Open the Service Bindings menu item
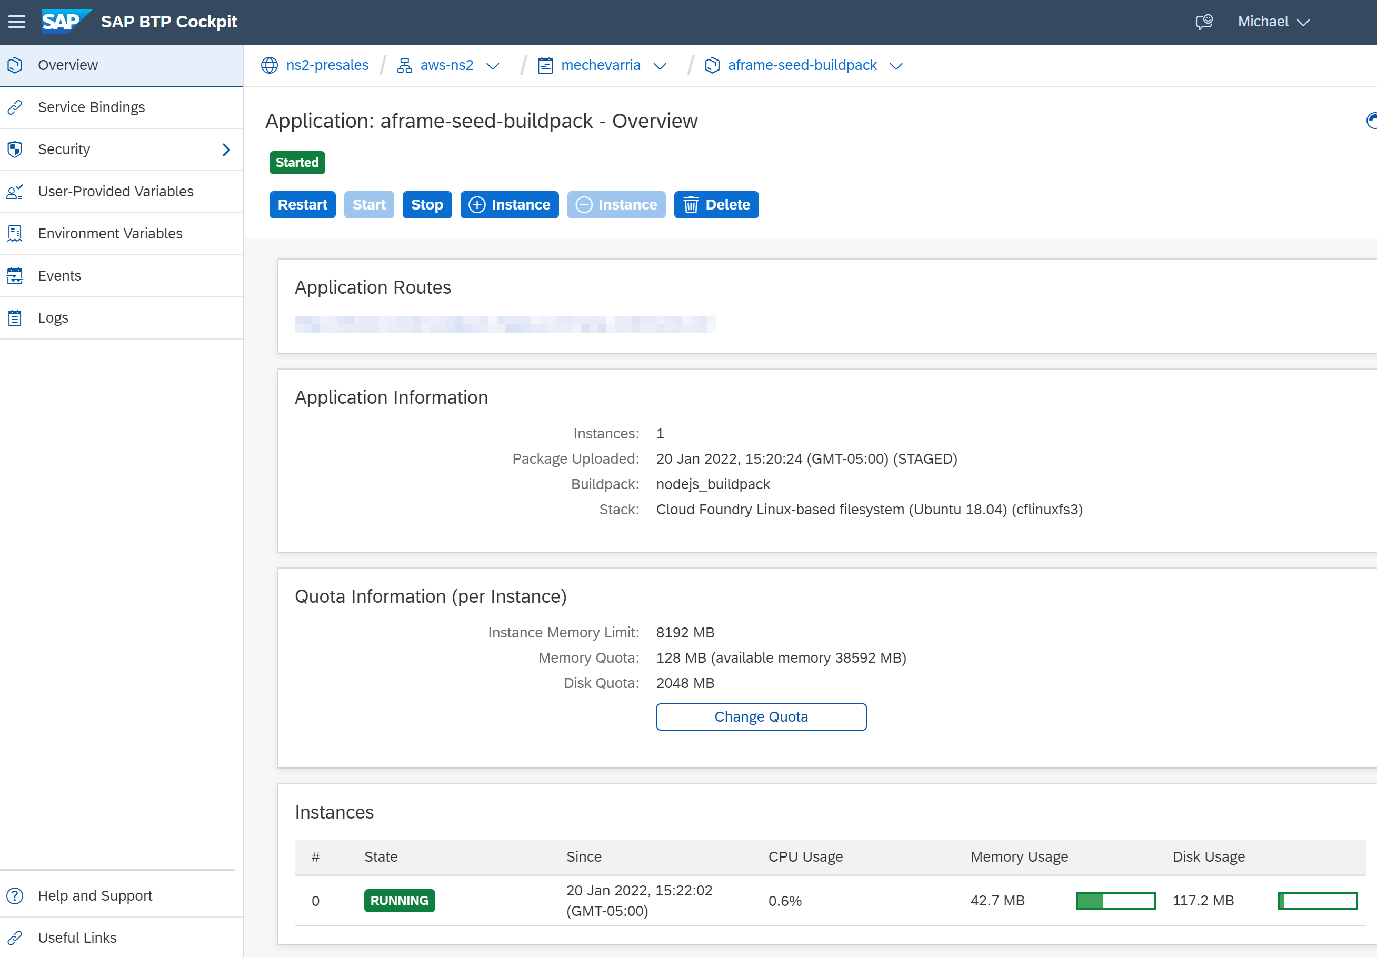This screenshot has height=957, width=1377. [91, 107]
